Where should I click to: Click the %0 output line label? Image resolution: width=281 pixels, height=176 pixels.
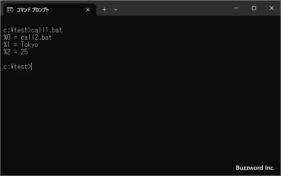[x=7, y=37]
